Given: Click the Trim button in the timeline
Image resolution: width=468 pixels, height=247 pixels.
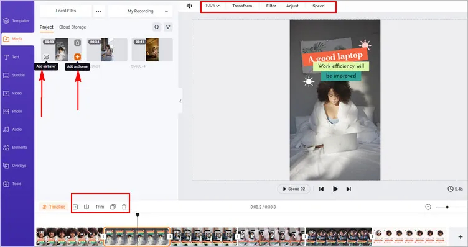Looking at the screenshot, I should (100, 207).
